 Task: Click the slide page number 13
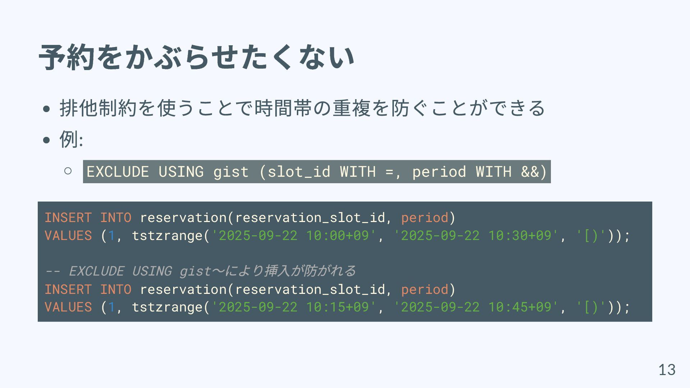[667, 370]
